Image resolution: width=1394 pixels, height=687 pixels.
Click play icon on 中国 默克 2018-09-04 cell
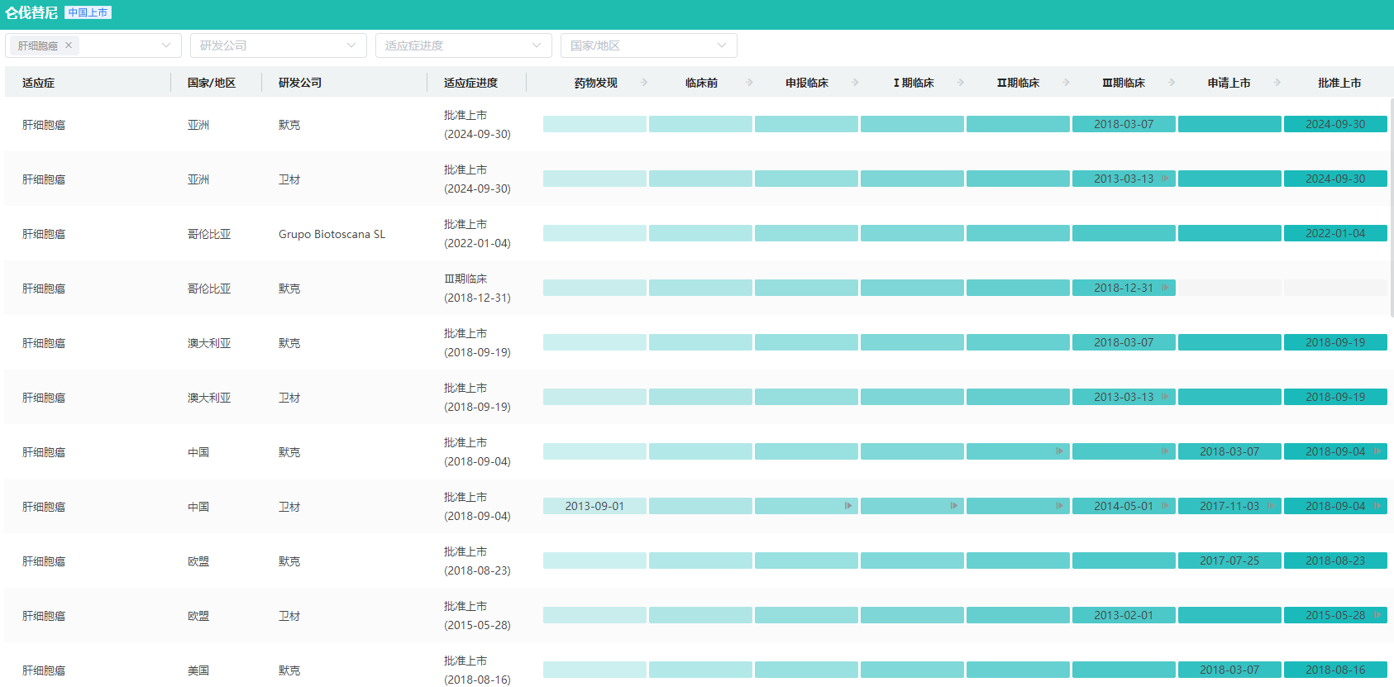click(x=1377, y=451)
